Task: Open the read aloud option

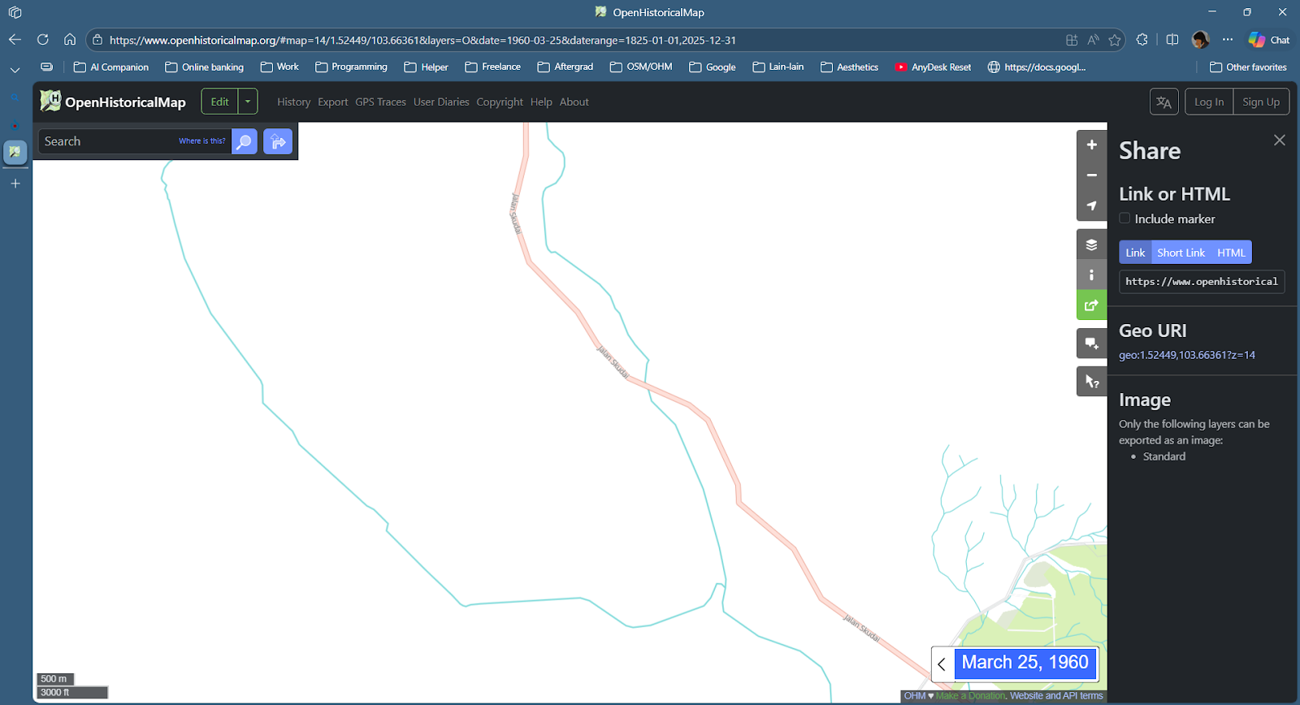Action: [x=1093, y=40]
